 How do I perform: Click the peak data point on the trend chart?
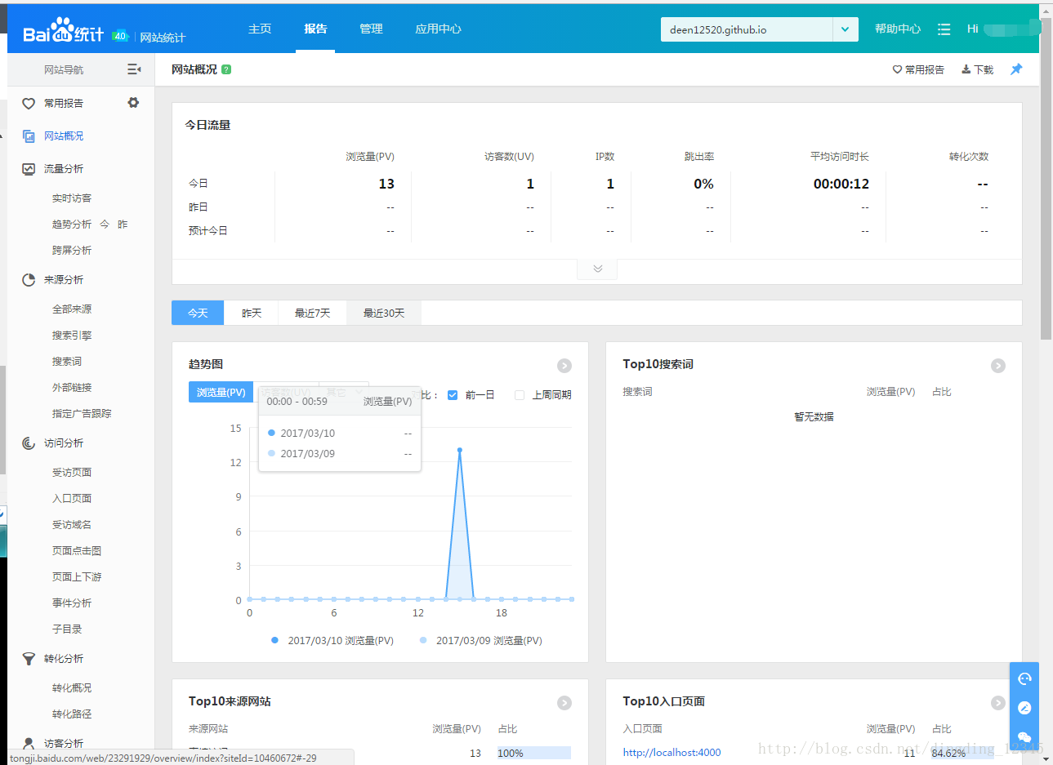[460, 450]
